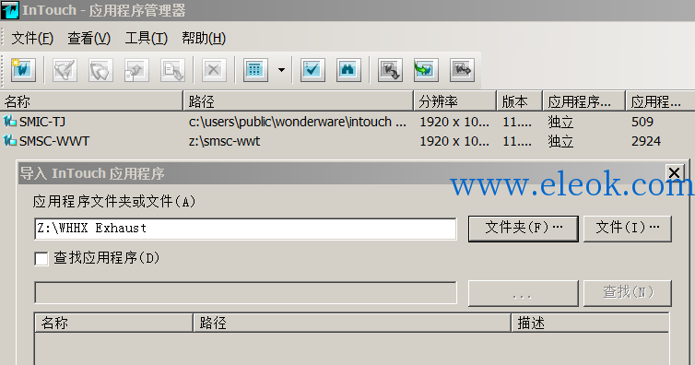Viewport: 695px width, 365px height.
Task: Click the new InTouch application icon
Action: (x=23, y=69)
